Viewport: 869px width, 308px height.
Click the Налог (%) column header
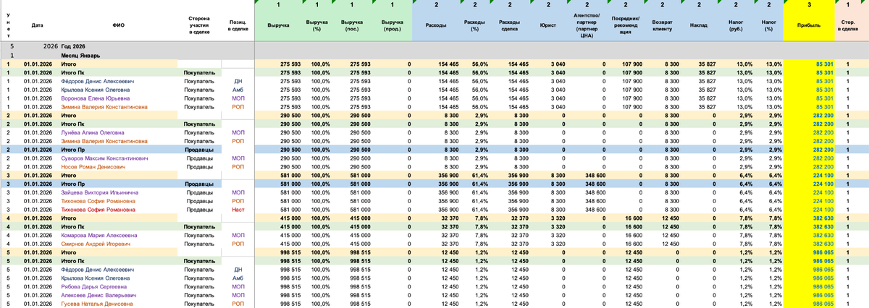[769, 25]
